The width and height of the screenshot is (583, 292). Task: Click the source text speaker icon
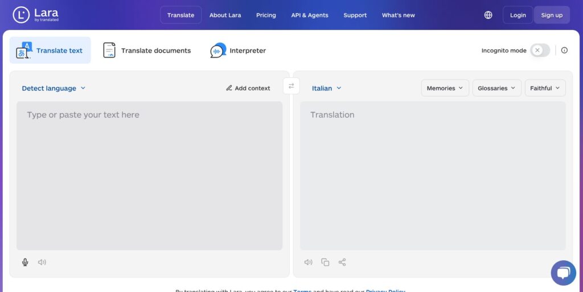(x=42, y=262)
